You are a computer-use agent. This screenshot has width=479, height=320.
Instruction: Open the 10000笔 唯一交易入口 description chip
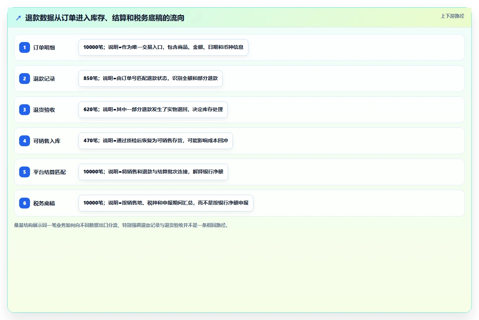pos(163,47)
